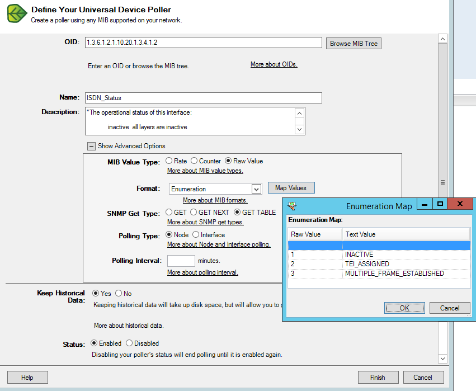Viewport: 476px width, 391px height.
Task: Open More about MIB formats link
Action: 215,200
